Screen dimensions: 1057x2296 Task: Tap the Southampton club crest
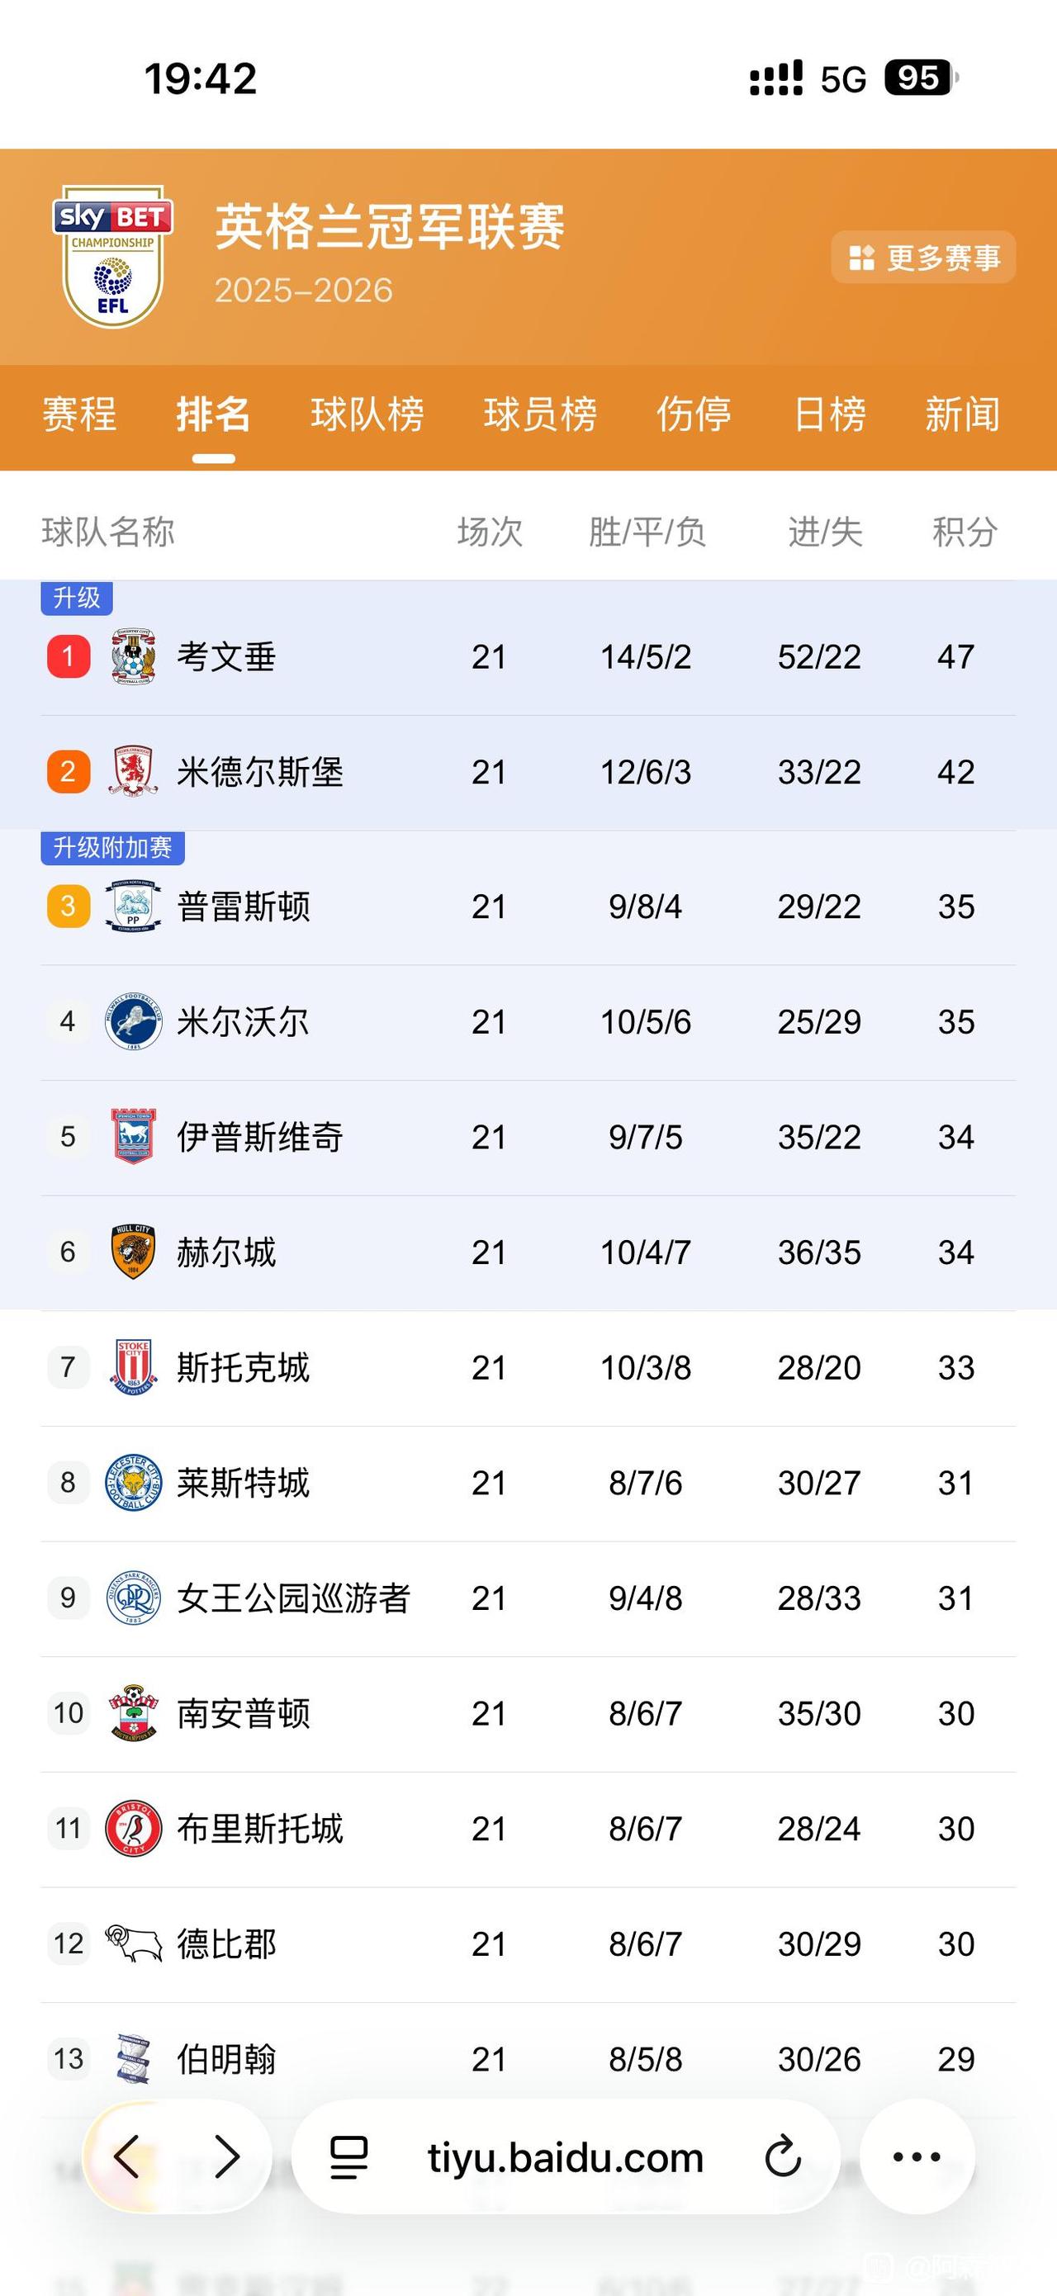tap(133, 1713)
